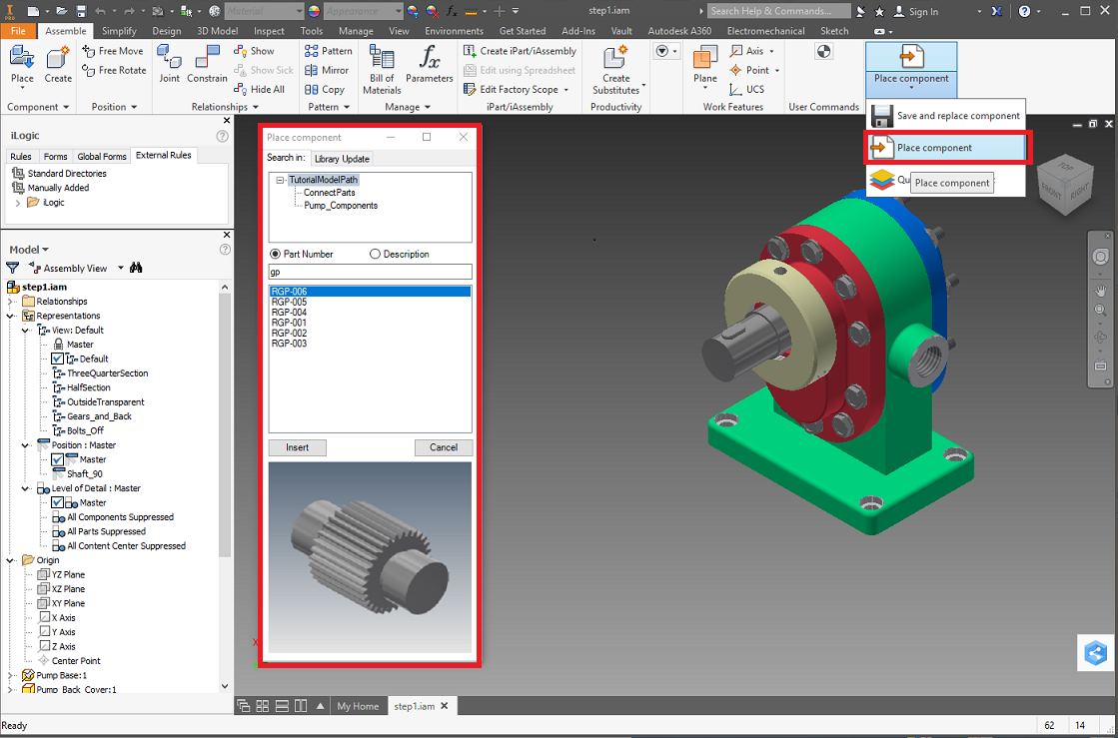Click the part number search field
The image size is (1118, 738).
(370, 272)
